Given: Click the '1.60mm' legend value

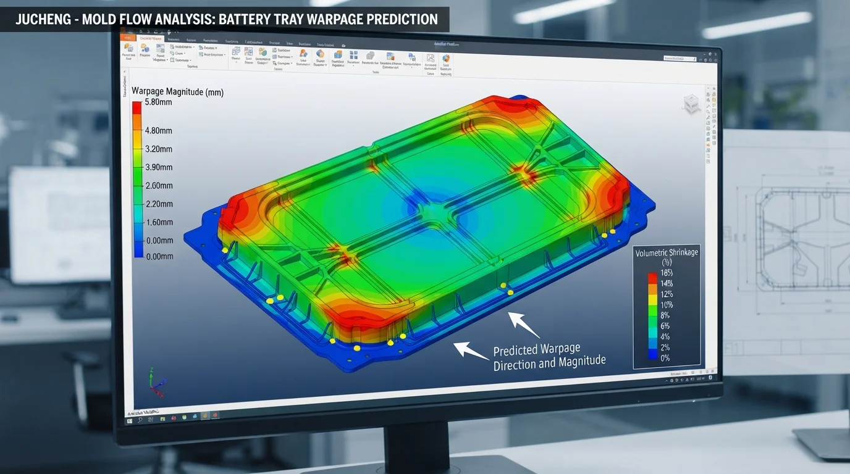Looking at the screenshot, I should [x=158, y=222].
